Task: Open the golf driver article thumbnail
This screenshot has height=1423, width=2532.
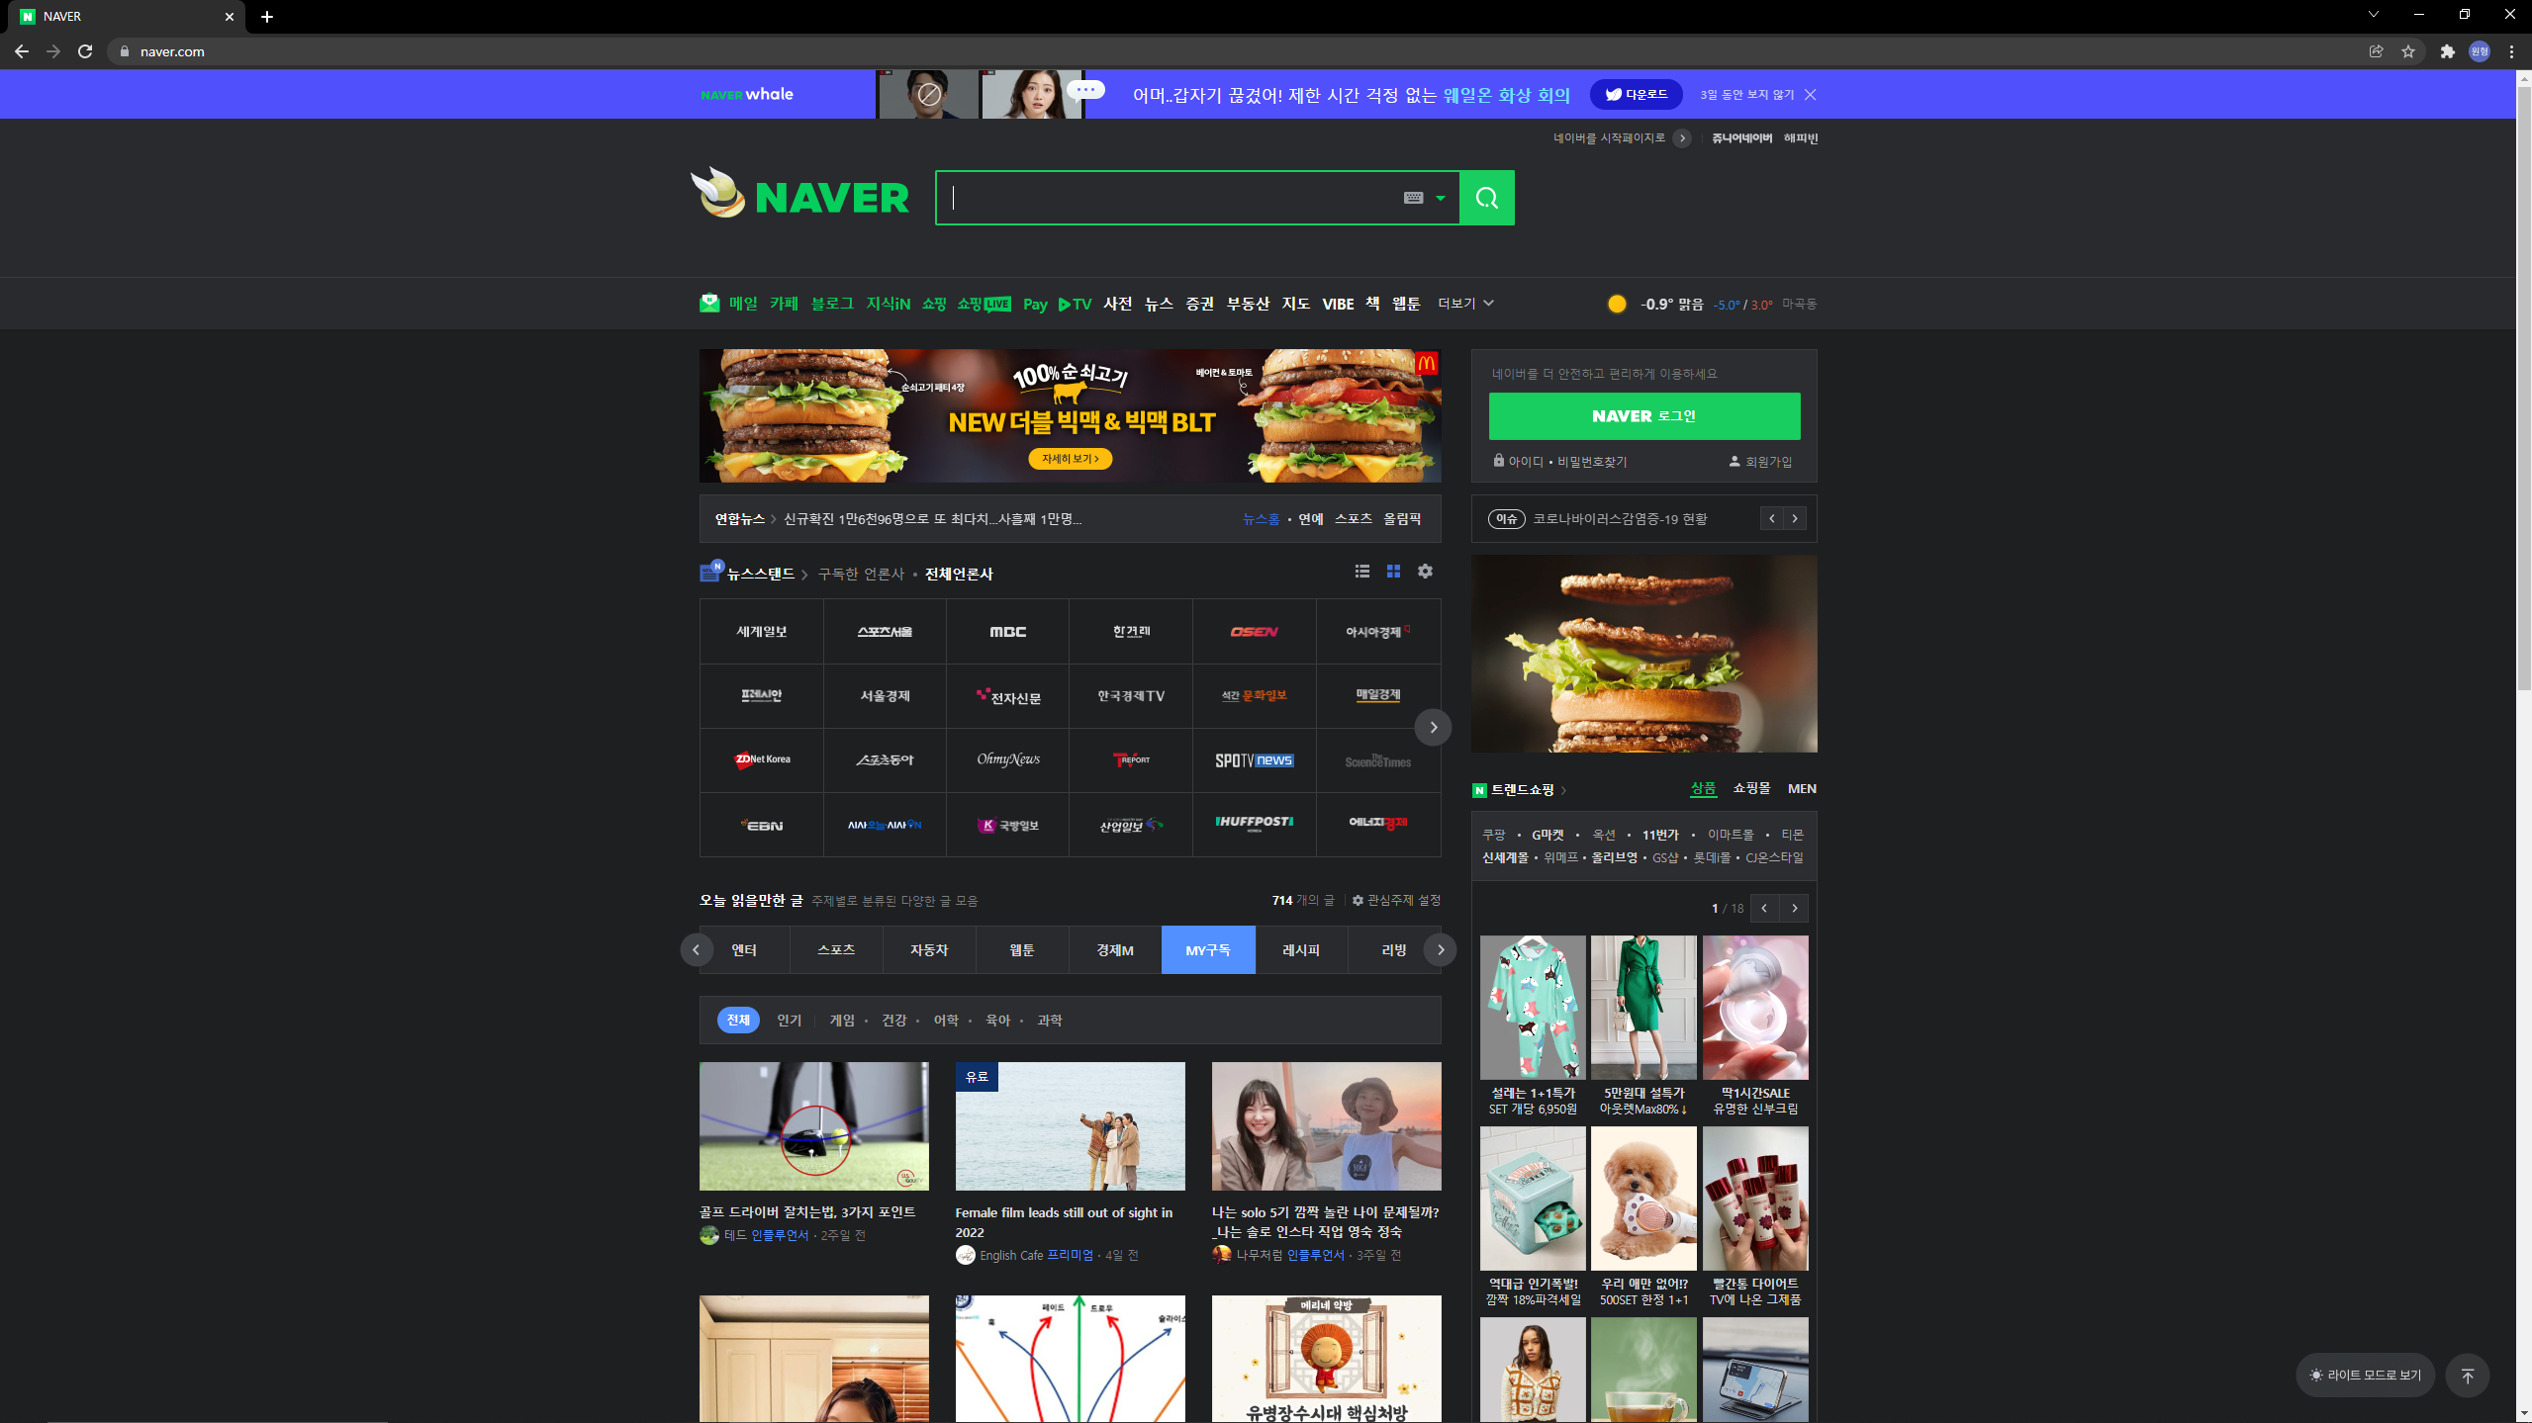Action: point(813,1126)
